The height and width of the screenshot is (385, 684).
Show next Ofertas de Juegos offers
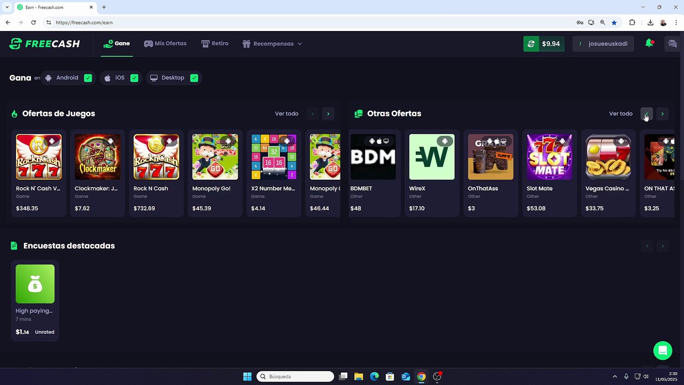(x=328, y=113)
